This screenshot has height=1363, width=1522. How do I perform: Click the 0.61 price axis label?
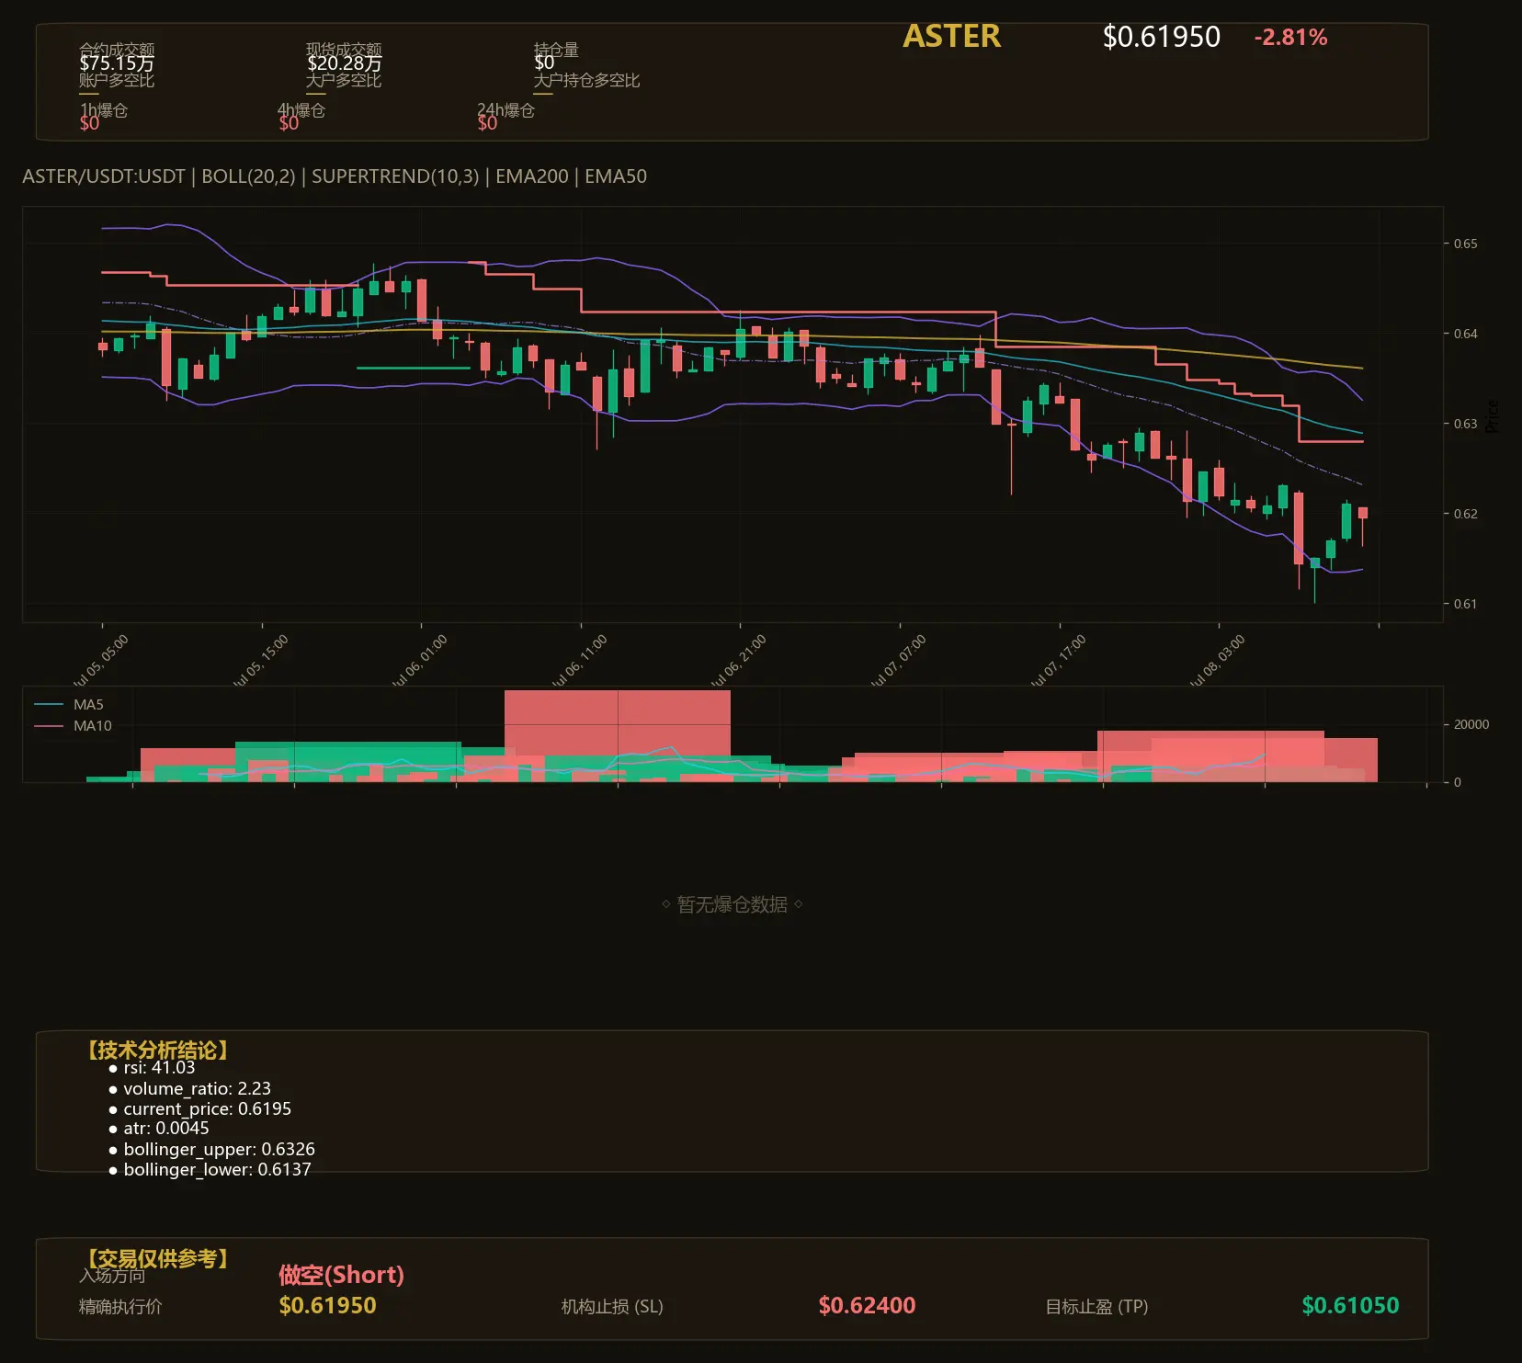click(x=1465, y=604)
